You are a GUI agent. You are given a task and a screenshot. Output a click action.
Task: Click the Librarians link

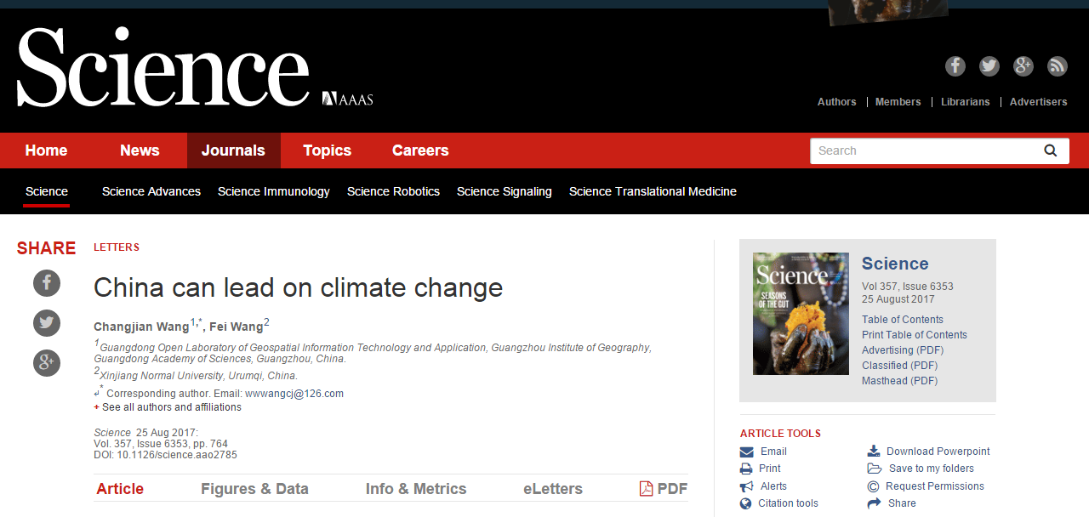966,102
